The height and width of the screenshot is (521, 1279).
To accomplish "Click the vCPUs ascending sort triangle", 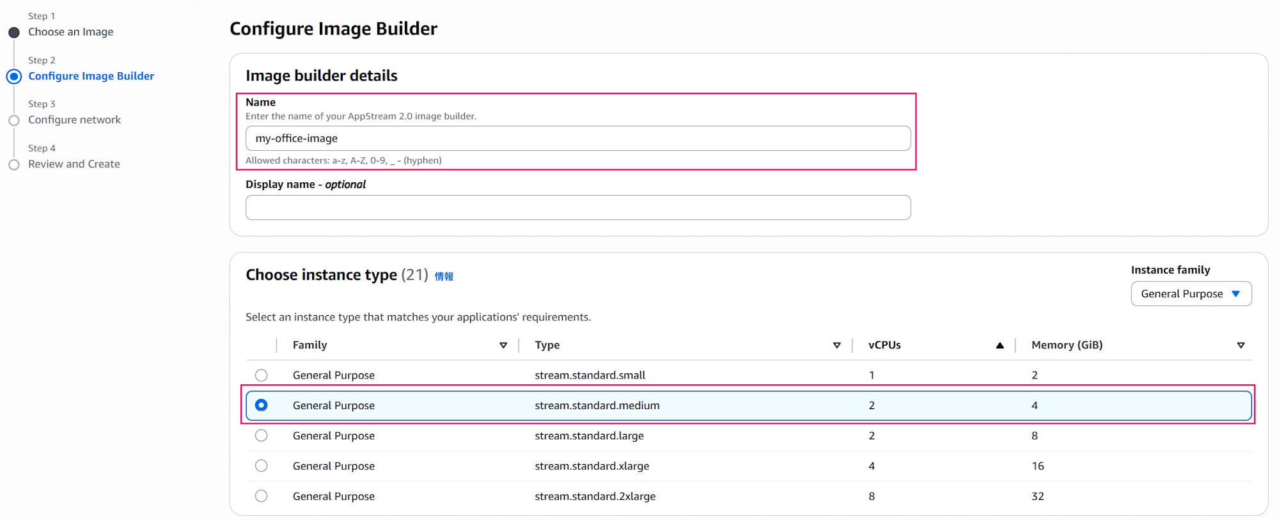I will pyautogui.click(x=1000, y=345).
